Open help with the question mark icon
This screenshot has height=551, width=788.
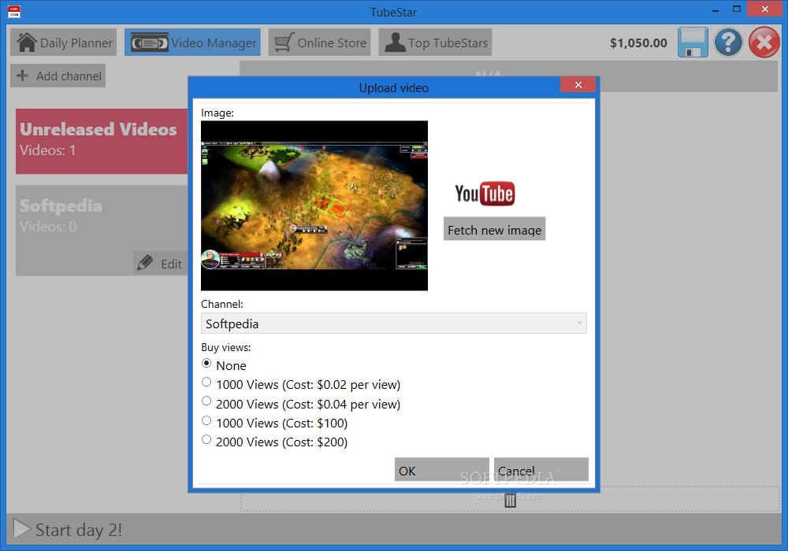pos(728,43)
